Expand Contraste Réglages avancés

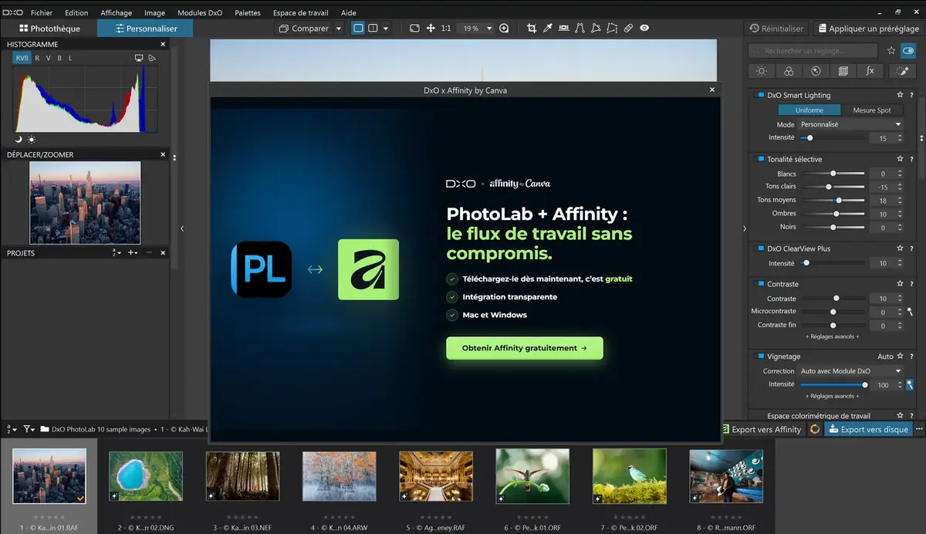832,336
